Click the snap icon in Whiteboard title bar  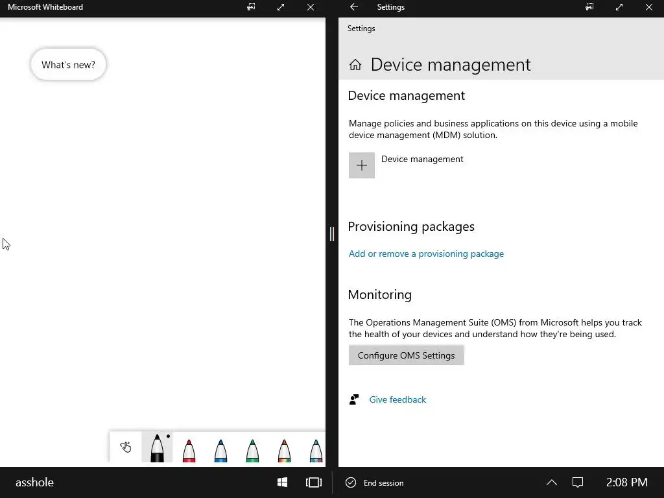[x=251, y=7]
